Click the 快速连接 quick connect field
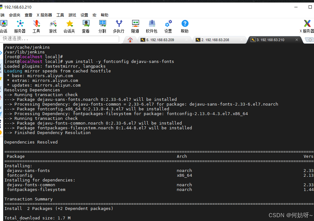 60,39
